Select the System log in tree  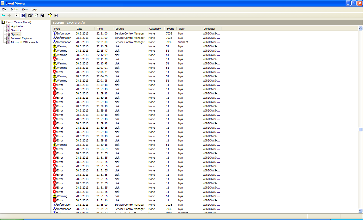[x=15, y=34]
